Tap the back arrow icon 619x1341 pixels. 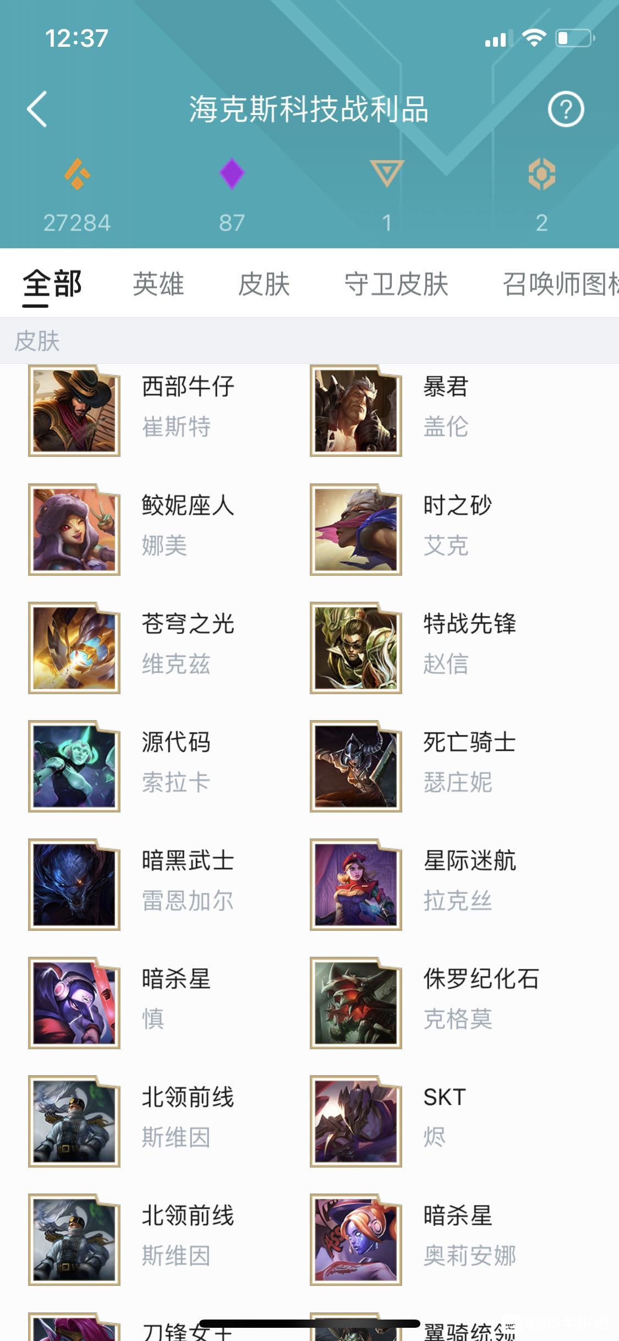[x=37, y=109]
